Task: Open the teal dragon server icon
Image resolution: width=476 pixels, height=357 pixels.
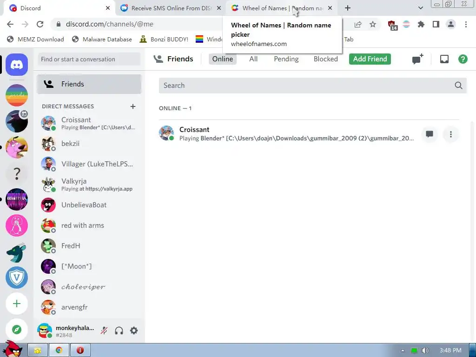Action: coord(17,251)
